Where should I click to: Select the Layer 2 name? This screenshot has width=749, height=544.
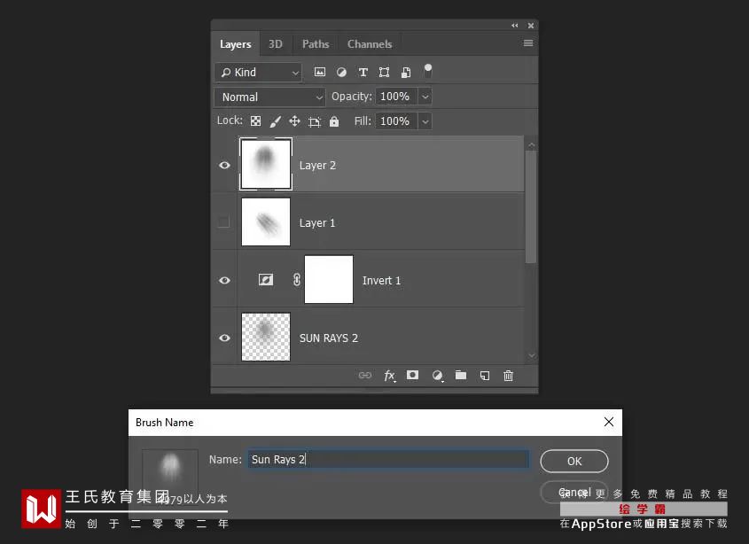317,166
